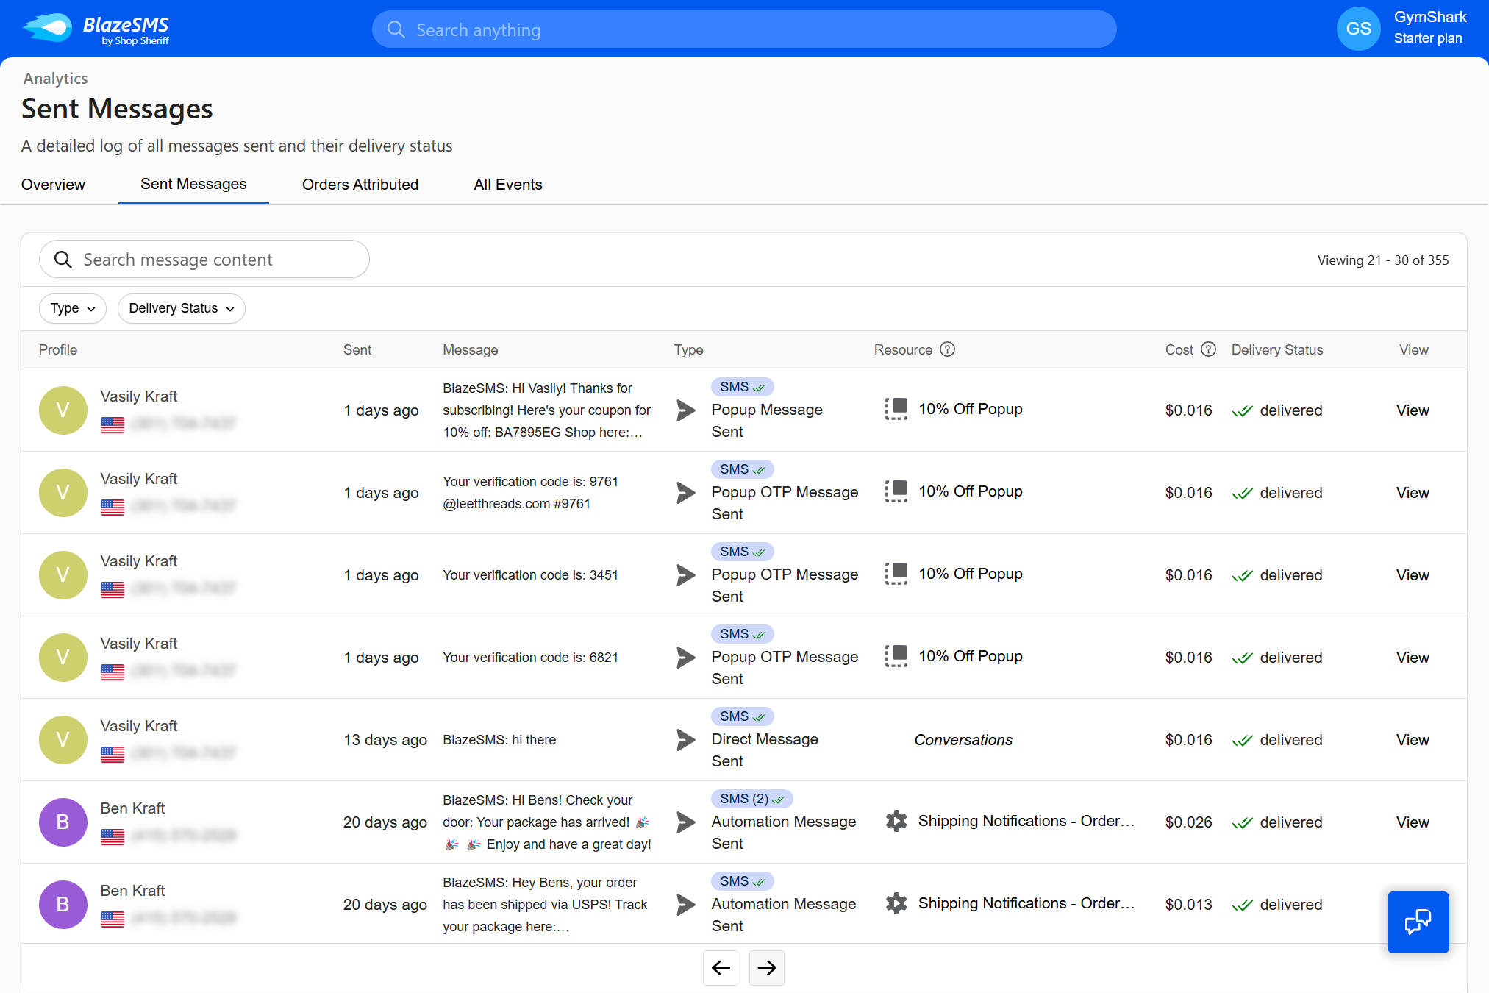Click the B avatar for package arrived row
1489x993 pixels.
point(63,822)
